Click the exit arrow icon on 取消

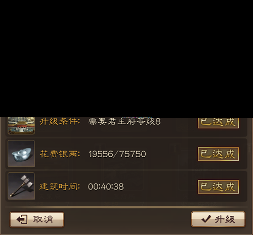click(22, 219)
